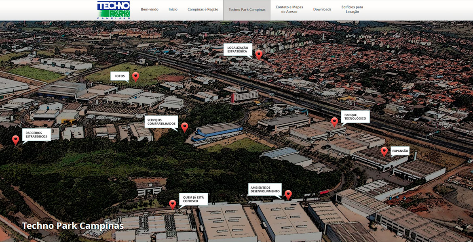Viewport: 473px width, 242px height.
Task: Click the red pin beside Fotos
Action: pos(136,77)
